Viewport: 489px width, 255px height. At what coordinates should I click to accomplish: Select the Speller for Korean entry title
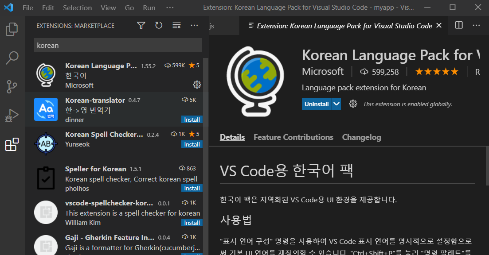[x=96, y=169]
